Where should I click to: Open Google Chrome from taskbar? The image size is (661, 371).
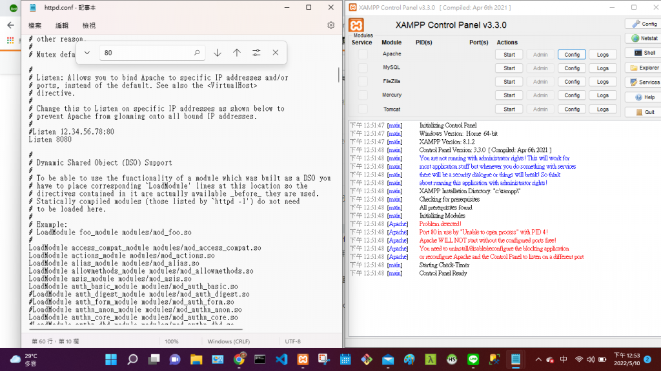point(239,359)
